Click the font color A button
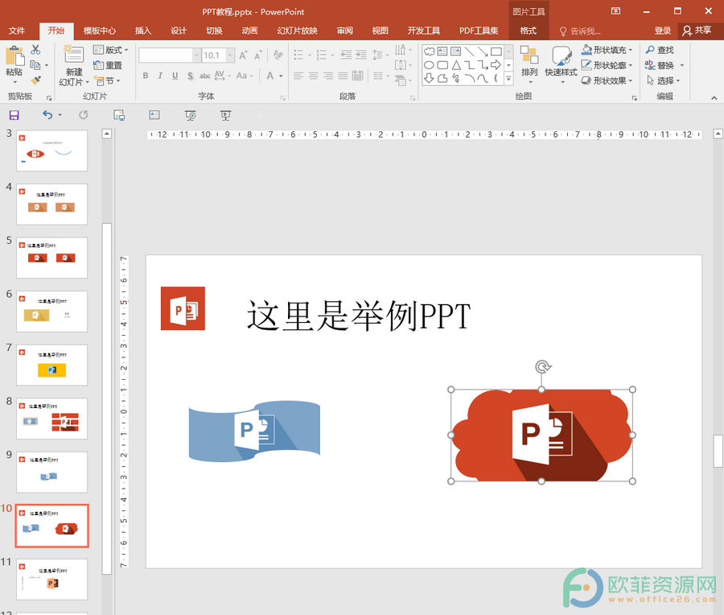724x615 pixels. [x=270, y=76]
